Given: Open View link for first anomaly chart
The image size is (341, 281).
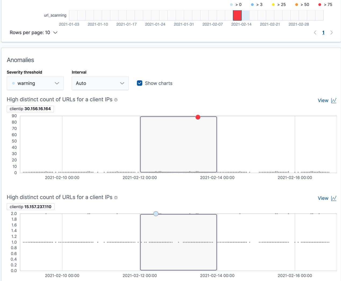Looking at the screenshot, I should (x=323, y=100).
